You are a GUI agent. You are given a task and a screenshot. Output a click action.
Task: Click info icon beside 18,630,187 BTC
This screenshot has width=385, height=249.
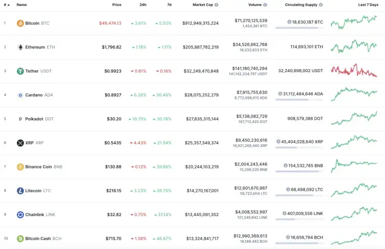289,22
